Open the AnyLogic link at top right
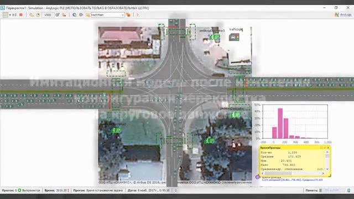354x199 pixels. [x=346, y=15]
